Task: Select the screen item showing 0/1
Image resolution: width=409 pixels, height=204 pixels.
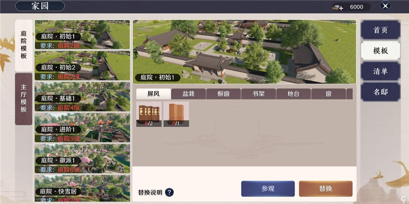Action: (x=176, y=114)
